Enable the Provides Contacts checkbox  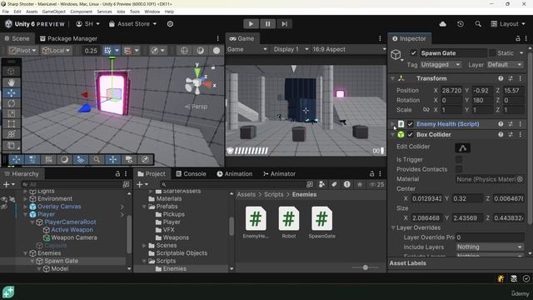pos(459,169)
